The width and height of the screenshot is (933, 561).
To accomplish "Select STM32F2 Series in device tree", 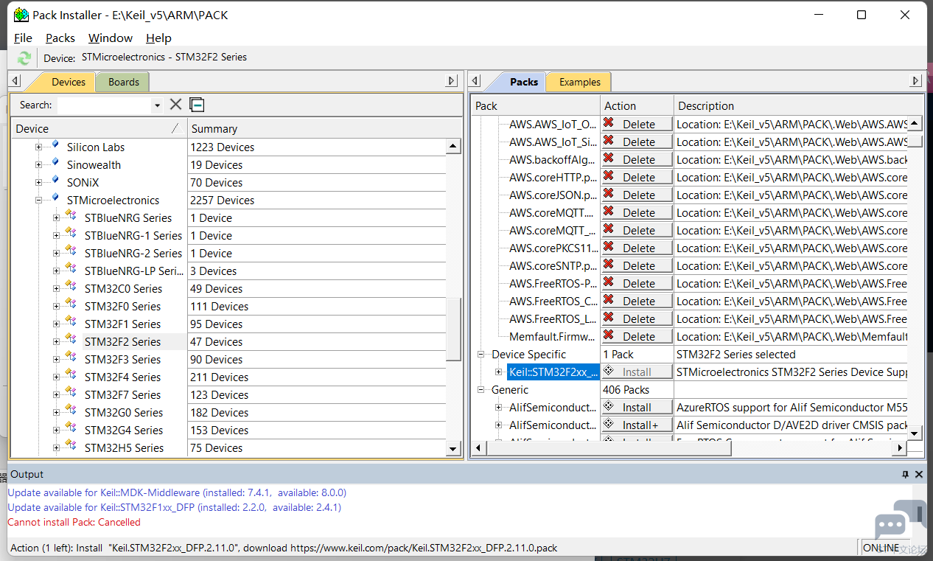I will 122,342.
